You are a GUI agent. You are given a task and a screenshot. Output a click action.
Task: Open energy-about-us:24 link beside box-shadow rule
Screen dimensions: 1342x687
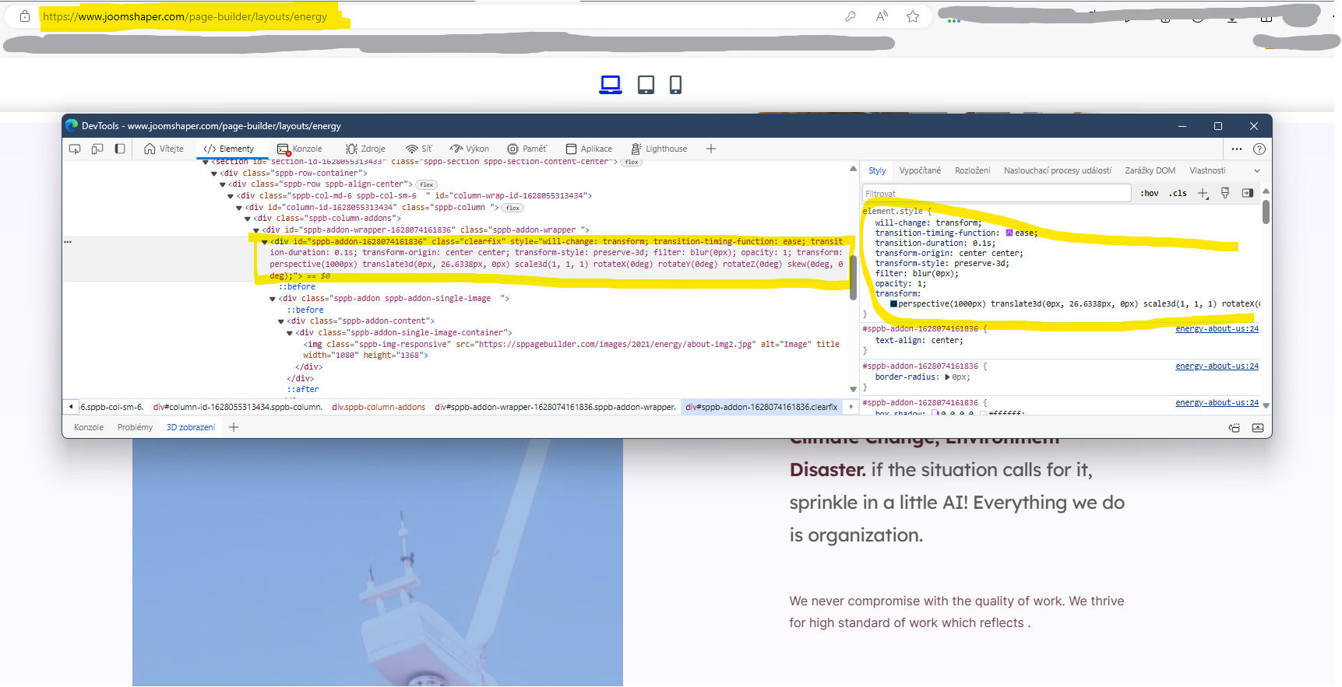coord(1217,402)
